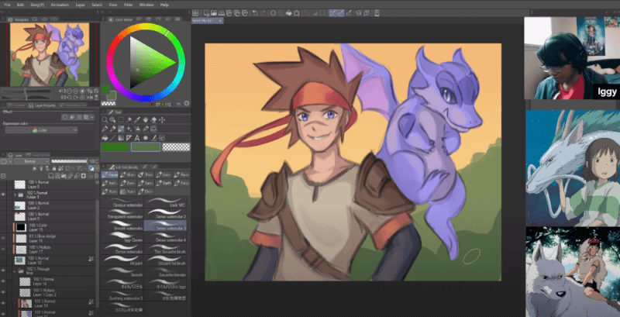Click the Lock layer padlock icon
The width and height of the screenshot is (620, 317).
[x=54, y=168]
